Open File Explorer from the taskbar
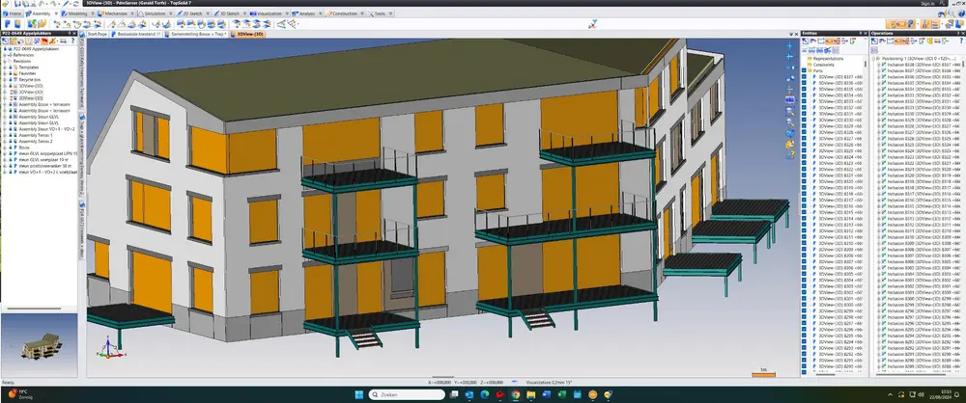Image resolution: width=966 pixels, height=403 pixels. click(531, 393)
